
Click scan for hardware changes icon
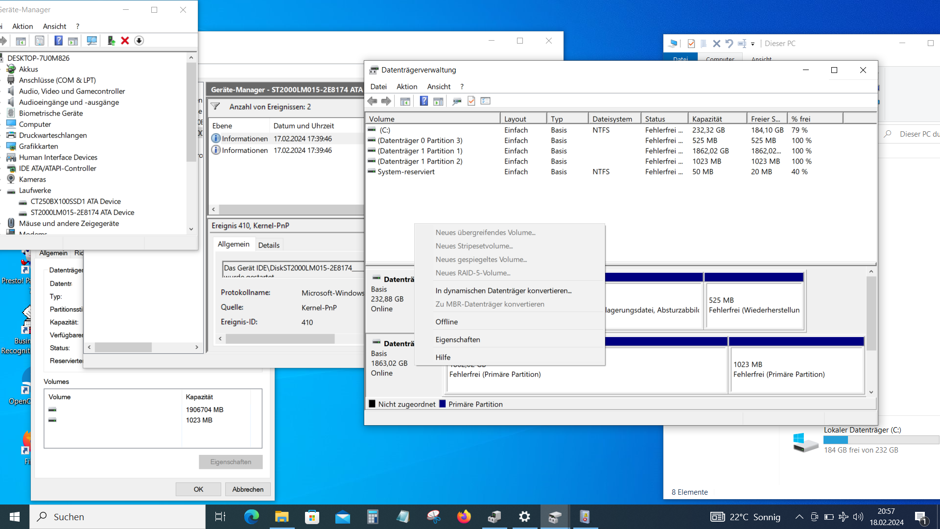[x=92, y=41]
